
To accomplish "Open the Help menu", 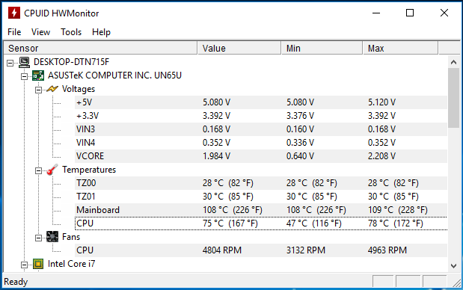I will click(x=101, y=32).
